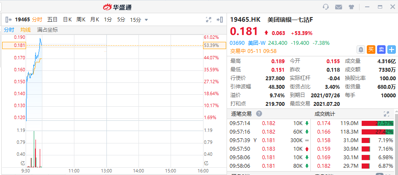Open the messages envelope icon

point(339,7)
